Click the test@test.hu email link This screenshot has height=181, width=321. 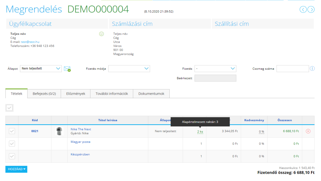click(30, 42)
